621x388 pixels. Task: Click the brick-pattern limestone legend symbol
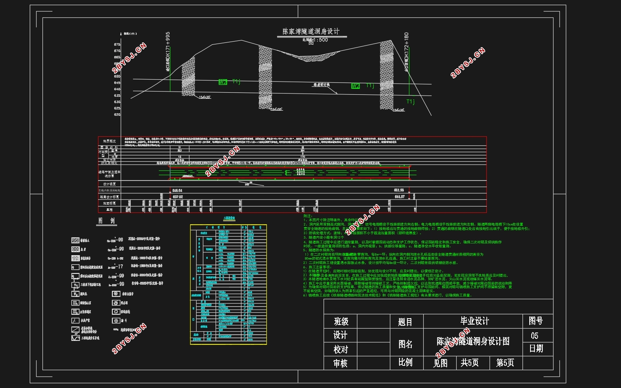click(x=75, y=249)
